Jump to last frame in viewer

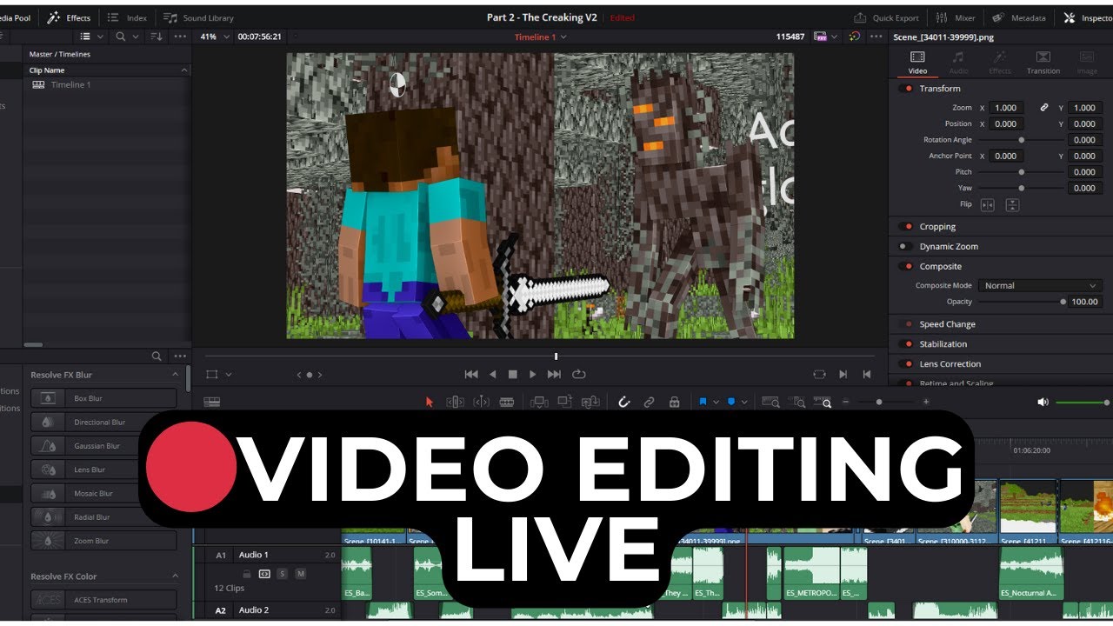click(x=554, y=375)
